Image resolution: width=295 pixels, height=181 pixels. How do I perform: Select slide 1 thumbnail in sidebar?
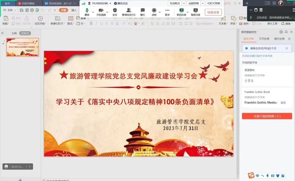[23, 47]
